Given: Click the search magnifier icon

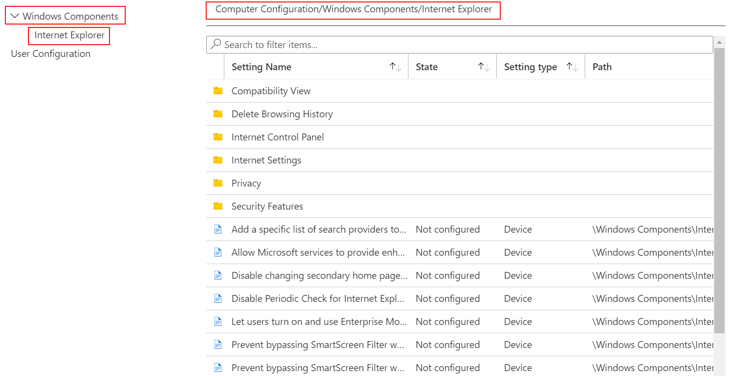Looking at the screenshot, I should click(x=216, y=45).
